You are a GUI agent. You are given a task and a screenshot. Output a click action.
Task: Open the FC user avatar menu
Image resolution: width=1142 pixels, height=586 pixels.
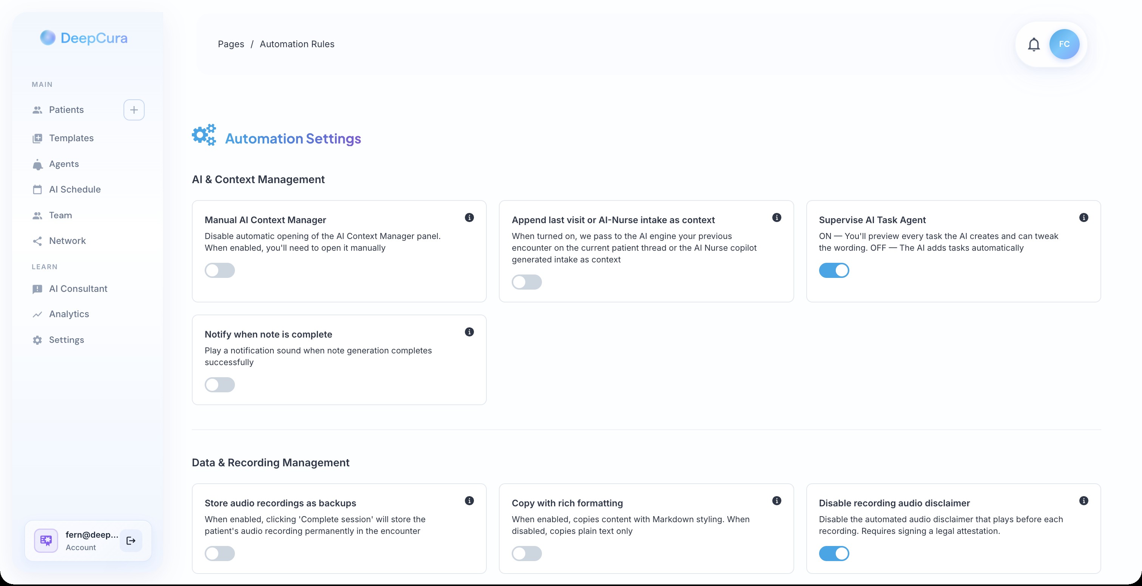[x=1064, y=44]
